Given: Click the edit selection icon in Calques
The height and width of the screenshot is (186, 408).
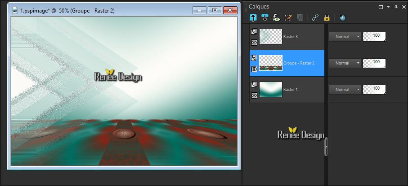Looking at the screenshot, I should point(288,17).
